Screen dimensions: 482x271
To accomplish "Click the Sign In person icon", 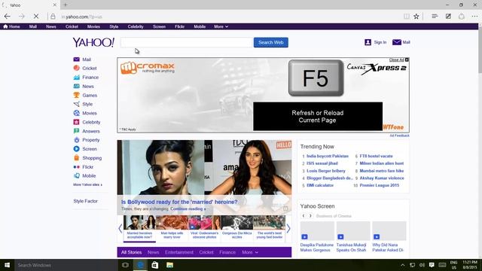I will tap(368, 42).
